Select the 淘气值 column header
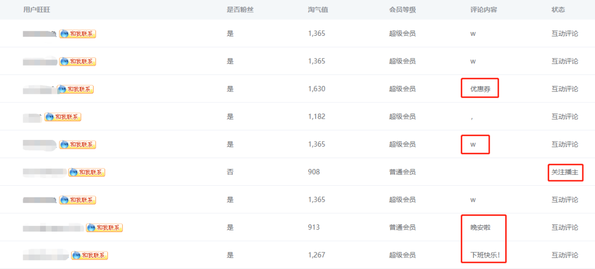Viewport: 595px width, 269px height. pyautogui.click(x=318, y=9)
